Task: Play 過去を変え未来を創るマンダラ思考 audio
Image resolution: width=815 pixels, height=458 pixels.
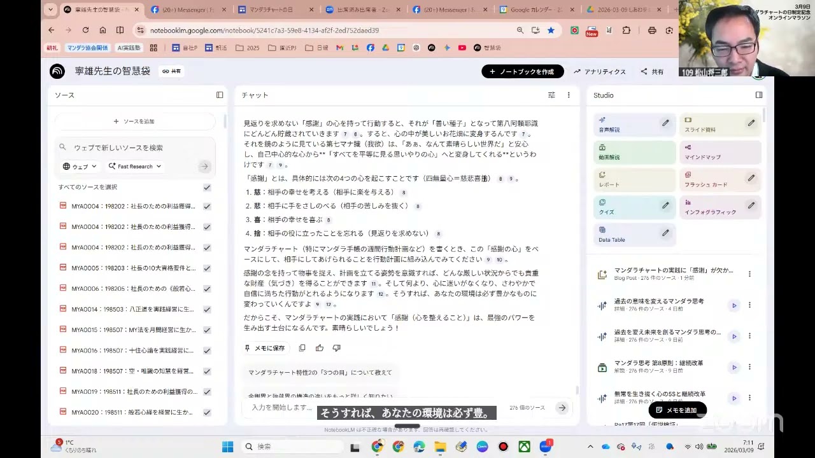Action: tap(734, 337)
